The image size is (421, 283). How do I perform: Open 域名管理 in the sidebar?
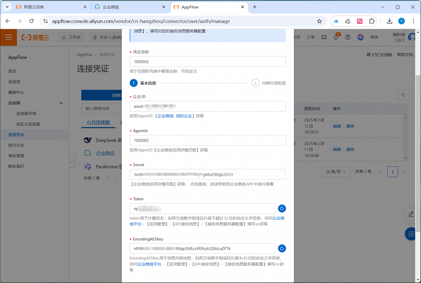[16, 156]
